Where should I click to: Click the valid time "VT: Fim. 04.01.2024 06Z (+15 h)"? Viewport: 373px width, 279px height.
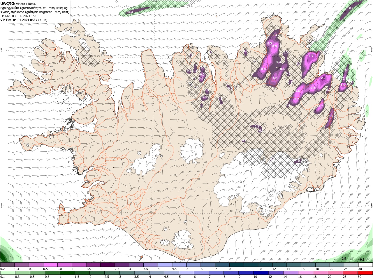coord(24,20)
